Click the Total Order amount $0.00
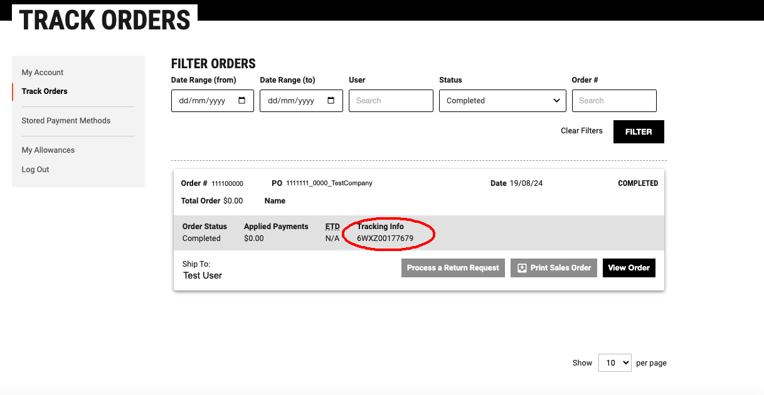The image size is (764, 395). [233, 201]
